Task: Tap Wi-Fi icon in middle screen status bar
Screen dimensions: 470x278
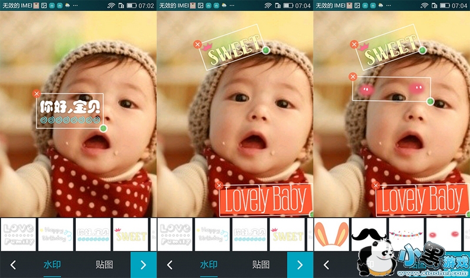Action: [268, 5]
